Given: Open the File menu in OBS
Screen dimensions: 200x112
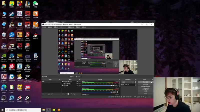Looking at the screenshot, I should [x=44, y=27].
